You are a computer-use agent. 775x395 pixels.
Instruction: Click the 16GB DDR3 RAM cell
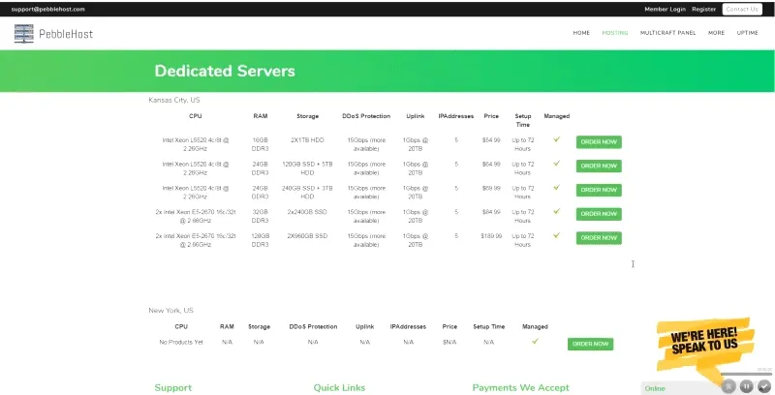click(x=261, y=144)
